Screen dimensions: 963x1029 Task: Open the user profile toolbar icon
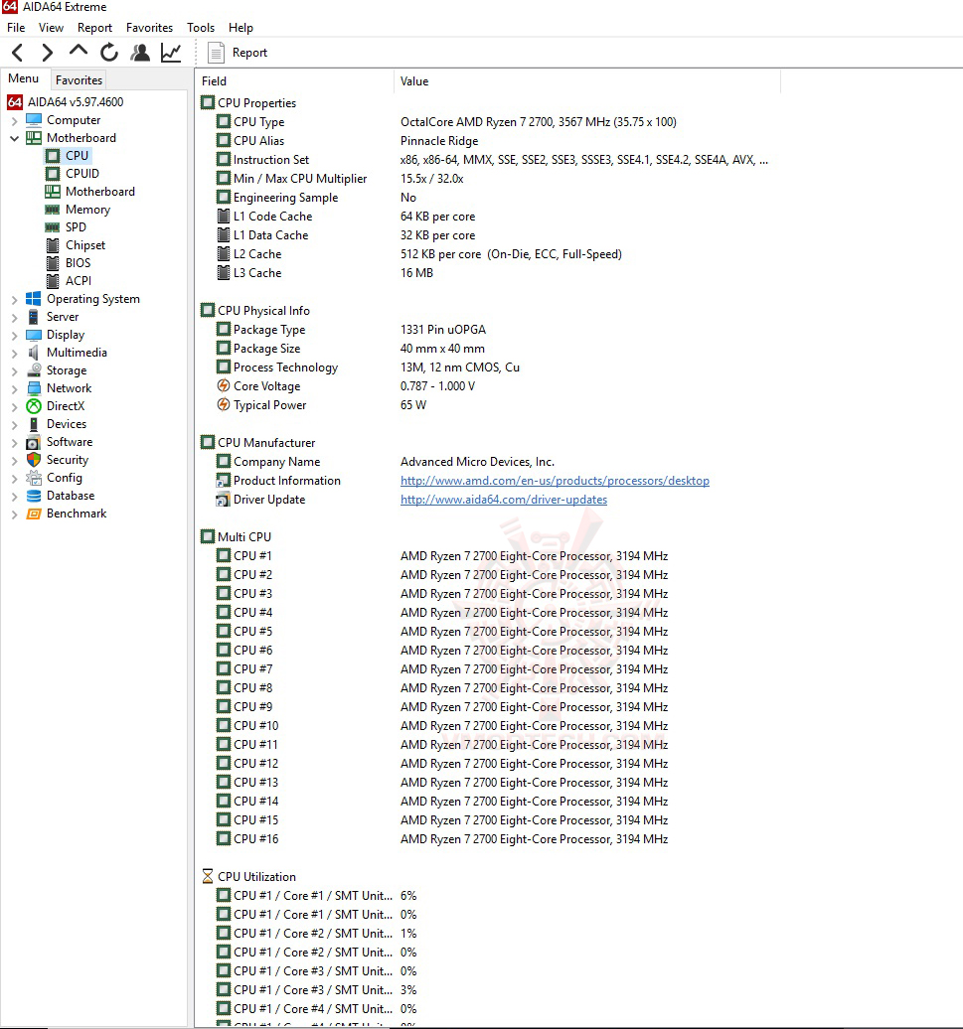click(x=140, y=53)
